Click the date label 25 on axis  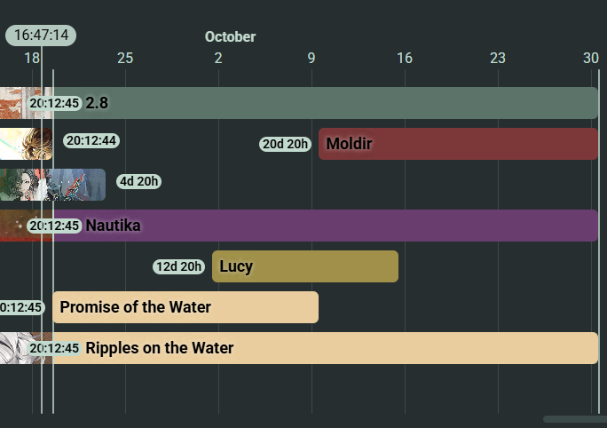coord(125,59)
